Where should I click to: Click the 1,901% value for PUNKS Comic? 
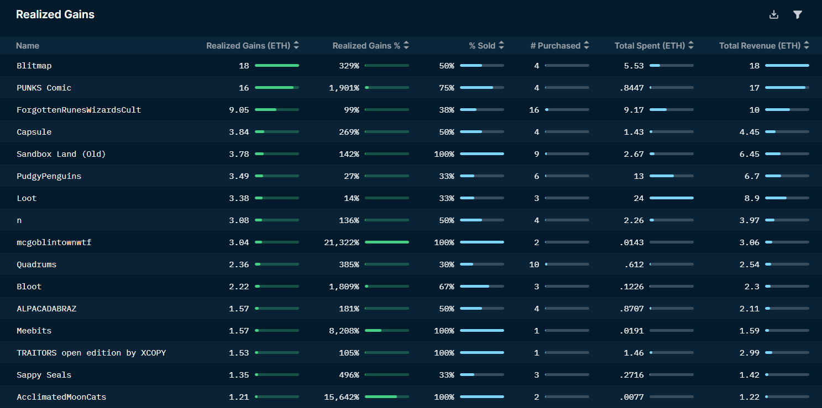pyautogui.click(x=344, y=88)
